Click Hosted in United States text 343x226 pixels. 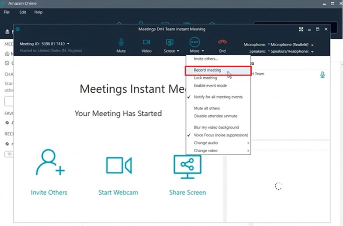point(51,51)
